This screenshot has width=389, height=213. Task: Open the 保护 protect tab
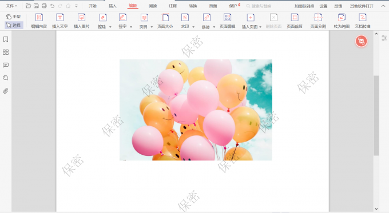233,6
